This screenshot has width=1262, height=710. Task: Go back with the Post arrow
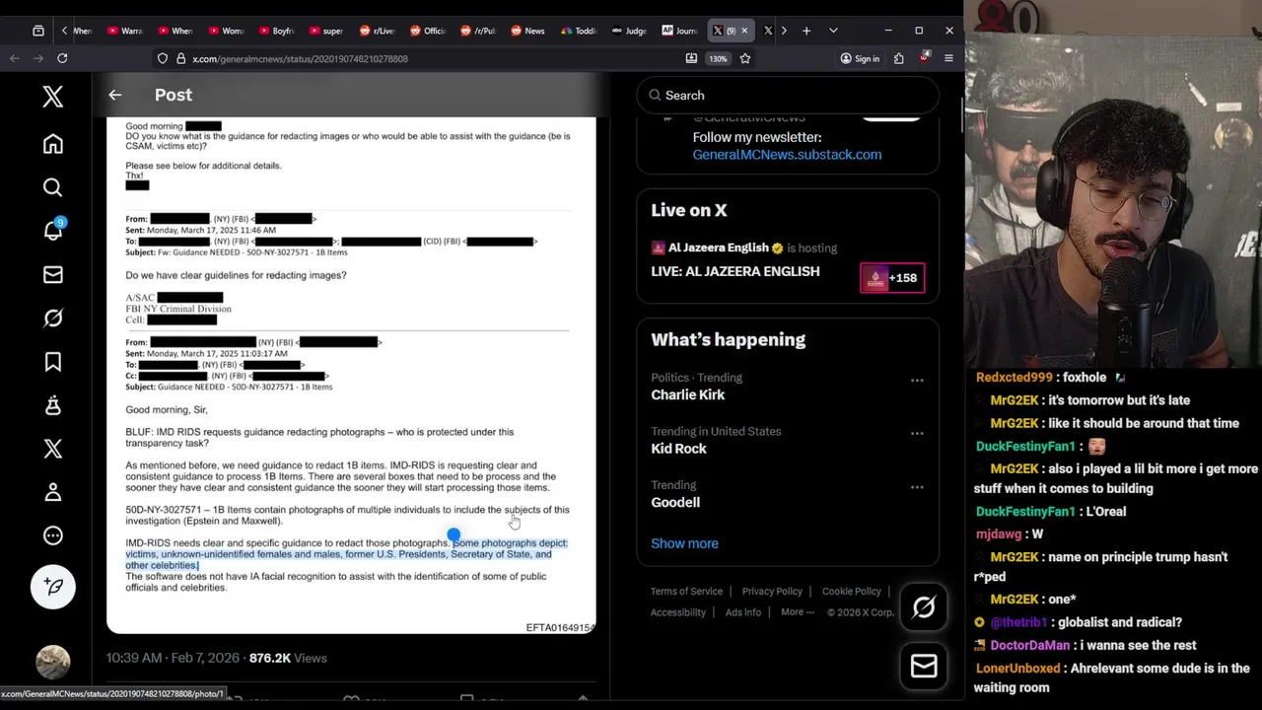(115, 95)
